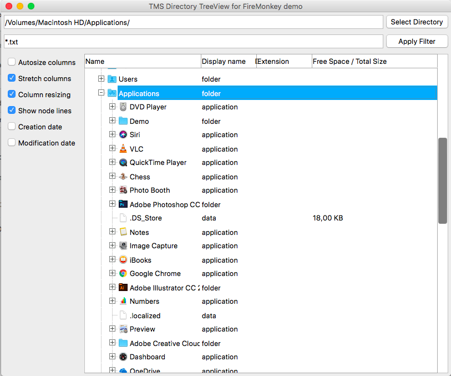Enable the Autosize columns checkbox
The width and height of the screenshot is (451, 376).
click(12, 62)
